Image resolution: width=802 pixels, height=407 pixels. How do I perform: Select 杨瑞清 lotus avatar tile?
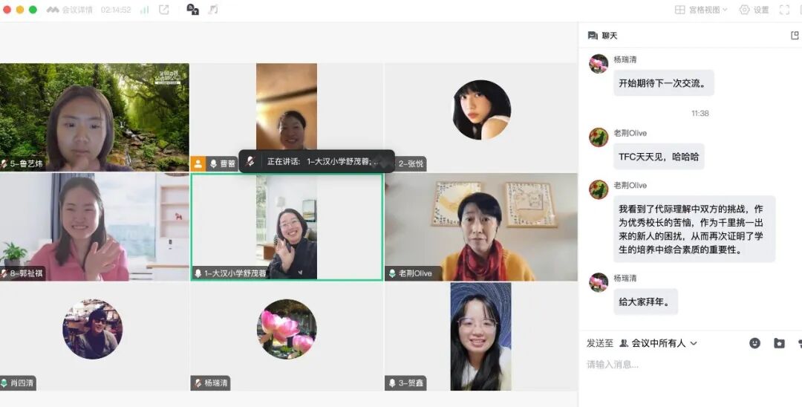tap(287, 336)
